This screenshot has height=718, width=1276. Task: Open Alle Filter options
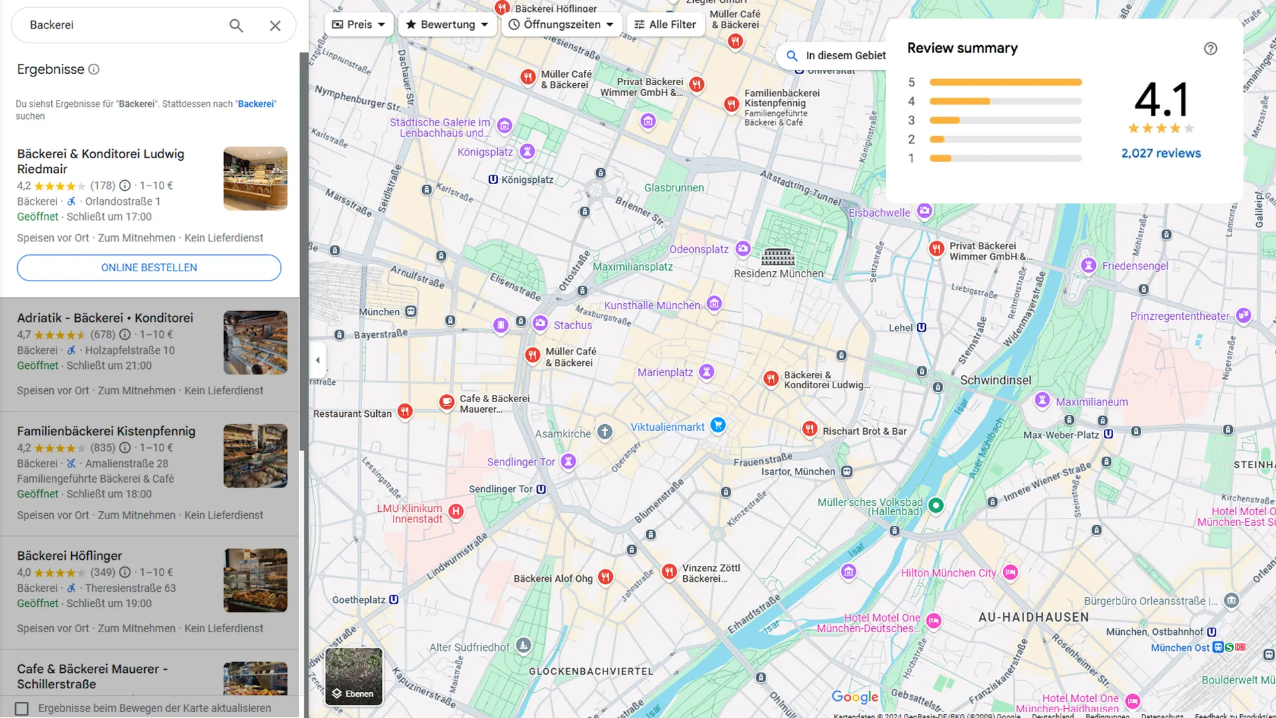[x=665, y=25]
